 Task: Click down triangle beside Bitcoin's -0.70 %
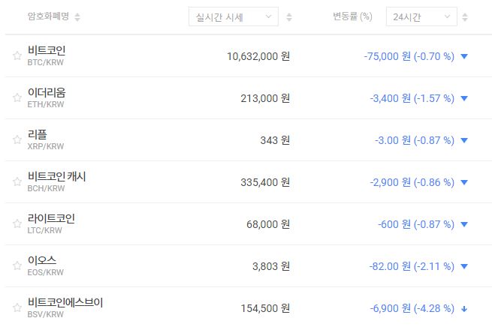(x=464, y=56)
